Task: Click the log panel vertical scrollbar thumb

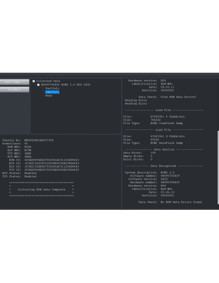Action: [x=218, y=168]
